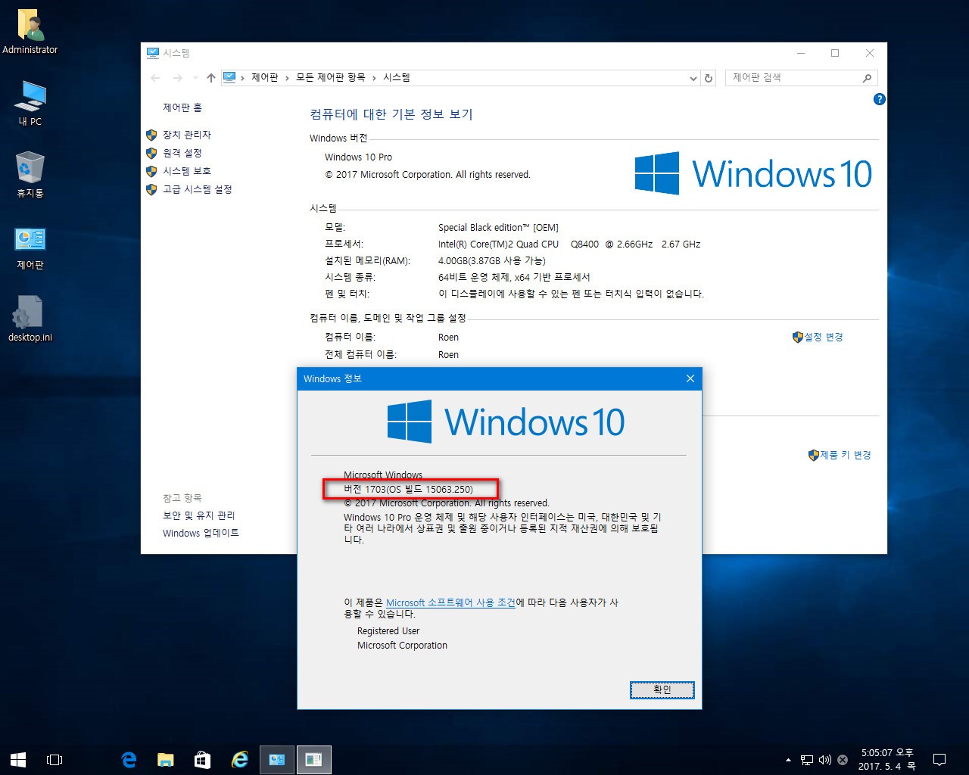Screen dimensions: 969x775
Task: Click the 설정 변경 link
Action: [x=824, y=337]
